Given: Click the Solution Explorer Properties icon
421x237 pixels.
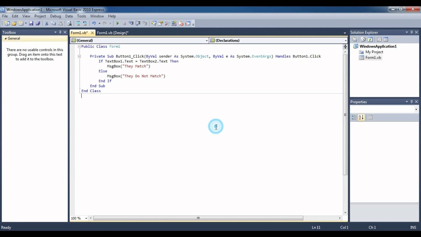Looking at the screenshot, I should (355, 39).
